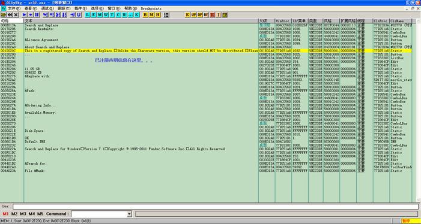
Task: Open Breakpoints window with yellow B icon
Action: point(145,15)
